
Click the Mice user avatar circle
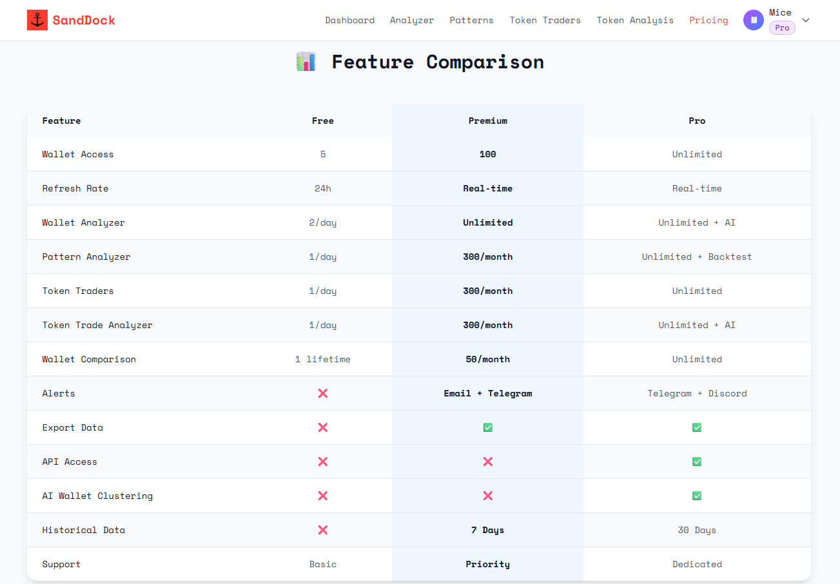pyautogui.click(x=754, y=20)
